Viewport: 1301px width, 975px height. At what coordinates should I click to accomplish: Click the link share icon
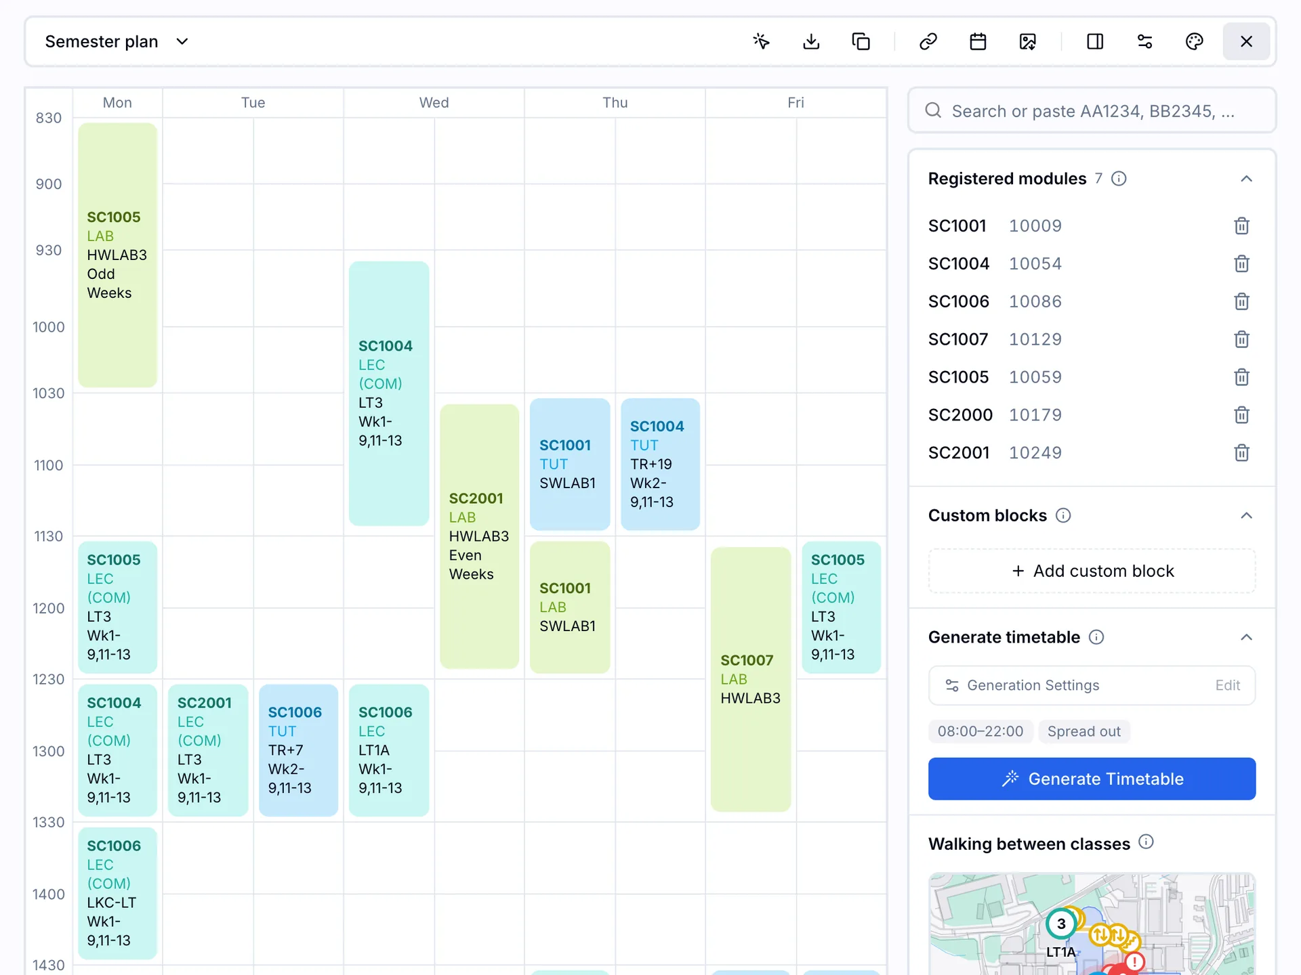[928, 41]
